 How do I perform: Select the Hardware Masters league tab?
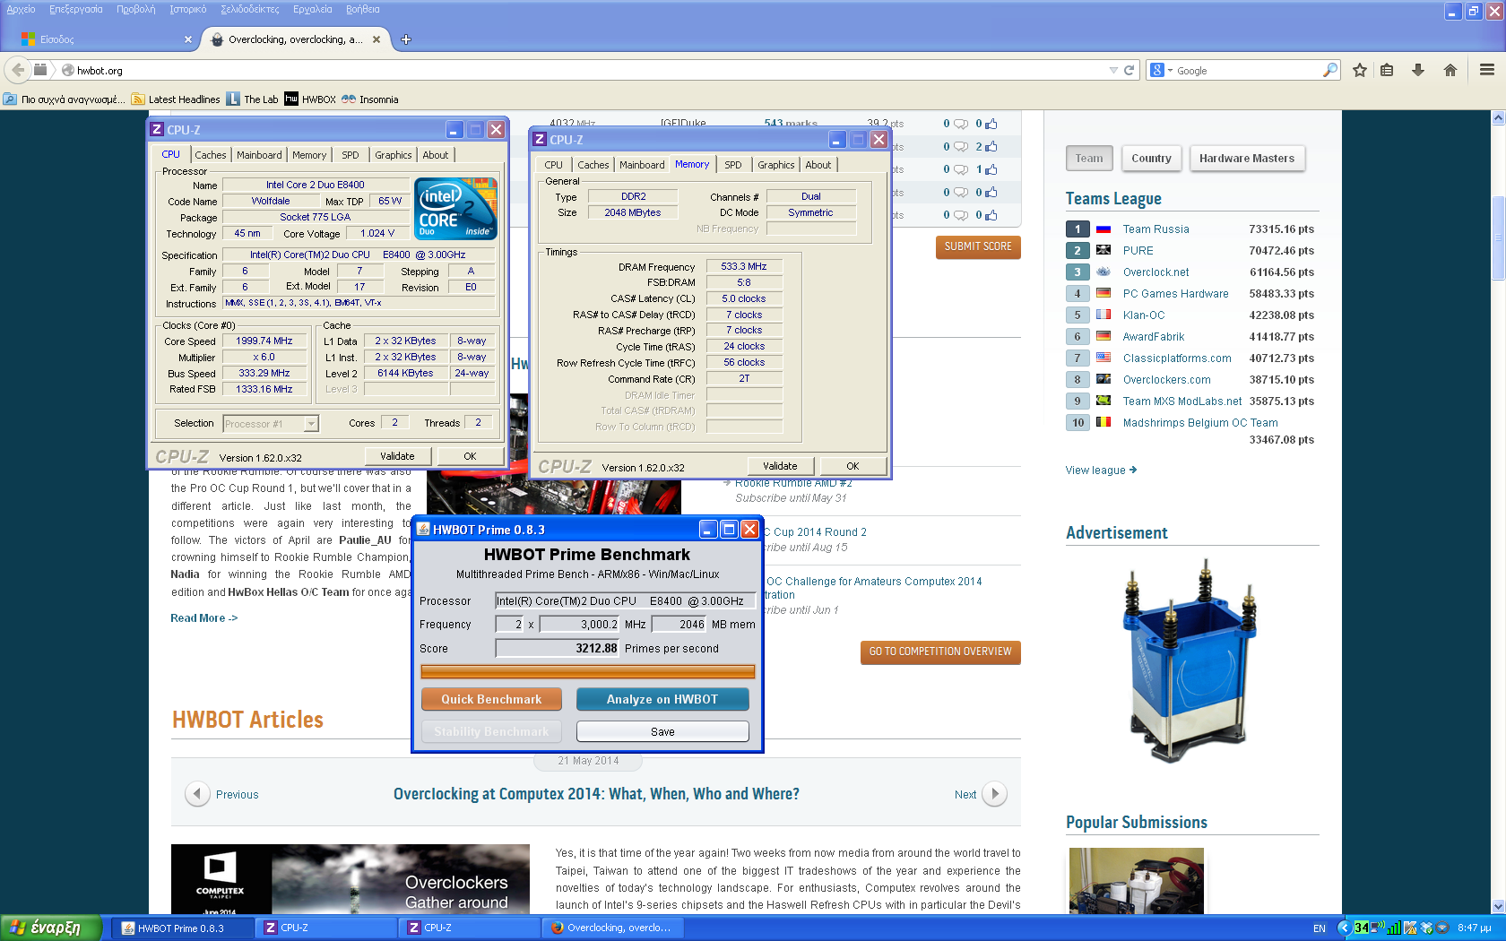tap(1247, 159)
